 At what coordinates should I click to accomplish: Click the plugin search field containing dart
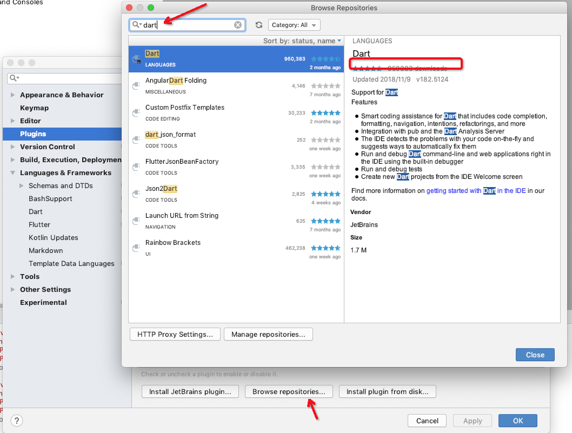click(187, 25)
